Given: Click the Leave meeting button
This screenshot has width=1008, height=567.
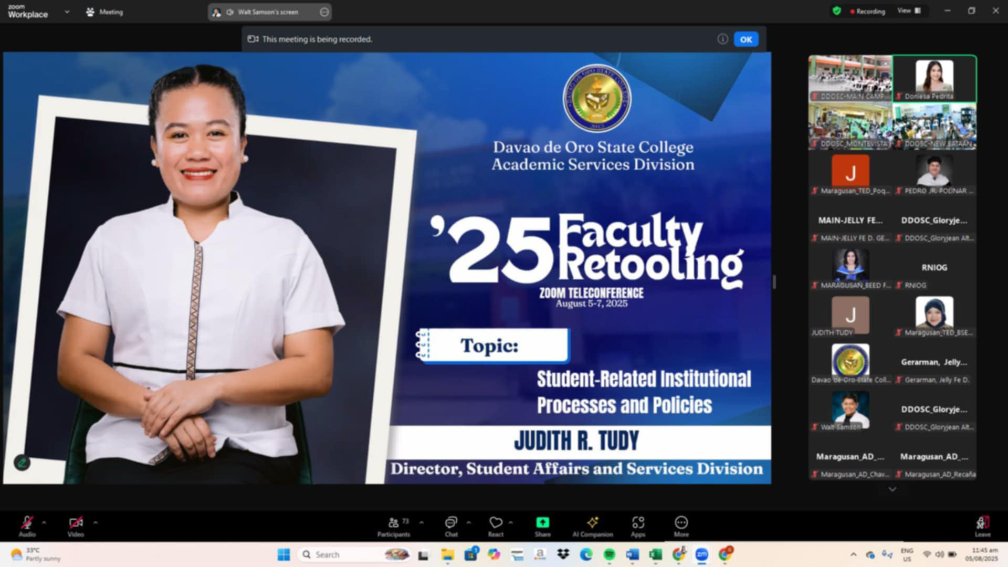Looking at the screenshot, I should coord(982,526).
